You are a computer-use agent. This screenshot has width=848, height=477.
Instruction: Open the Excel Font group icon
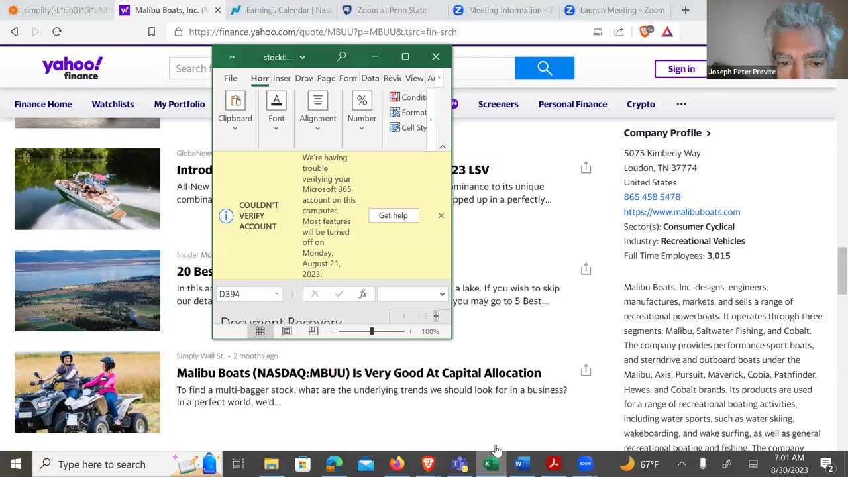tap(276, 101)
